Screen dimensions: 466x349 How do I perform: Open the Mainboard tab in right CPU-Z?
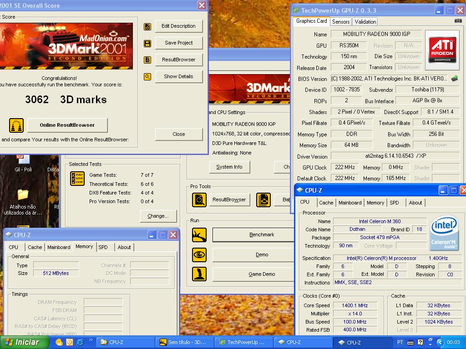(350, 203)
